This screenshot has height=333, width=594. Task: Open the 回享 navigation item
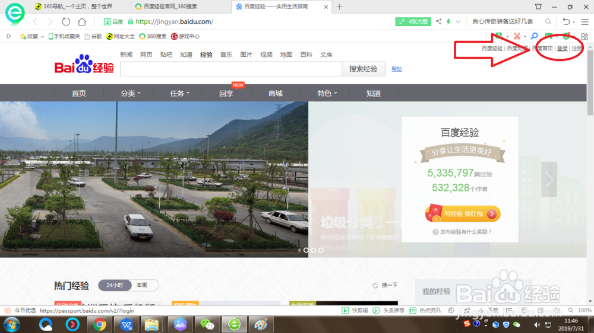point(226,94)
